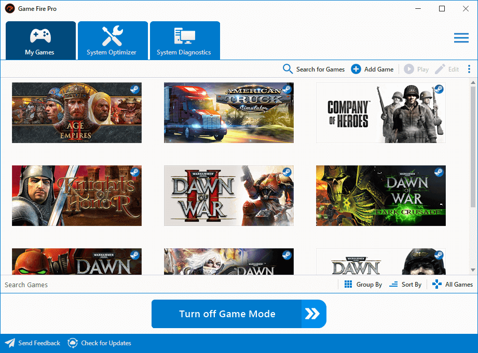Click Steam badge on Company of Heroes
The width and height of the screenshot is (478, 353).
439,89
